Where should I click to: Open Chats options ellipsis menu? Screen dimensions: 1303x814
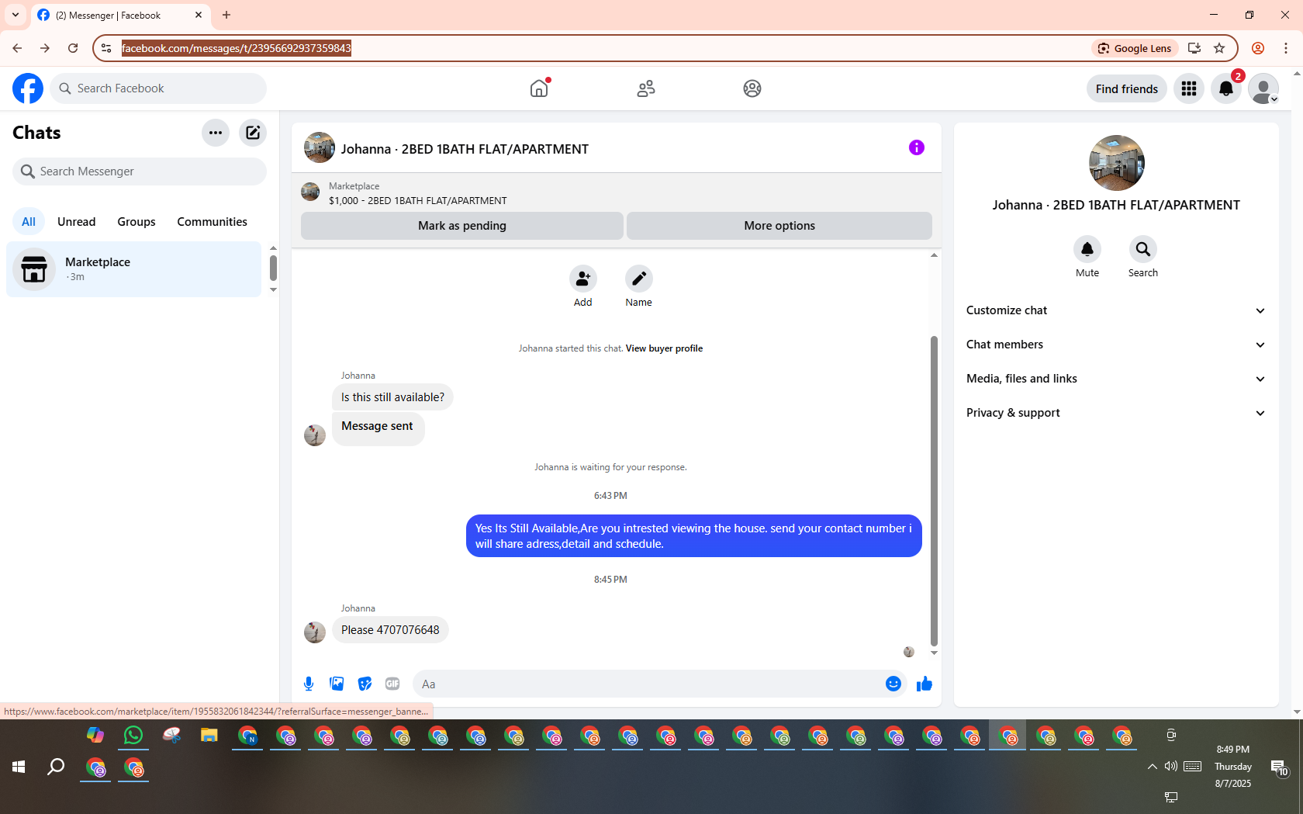pyautogui.click(x=216, y=133)
